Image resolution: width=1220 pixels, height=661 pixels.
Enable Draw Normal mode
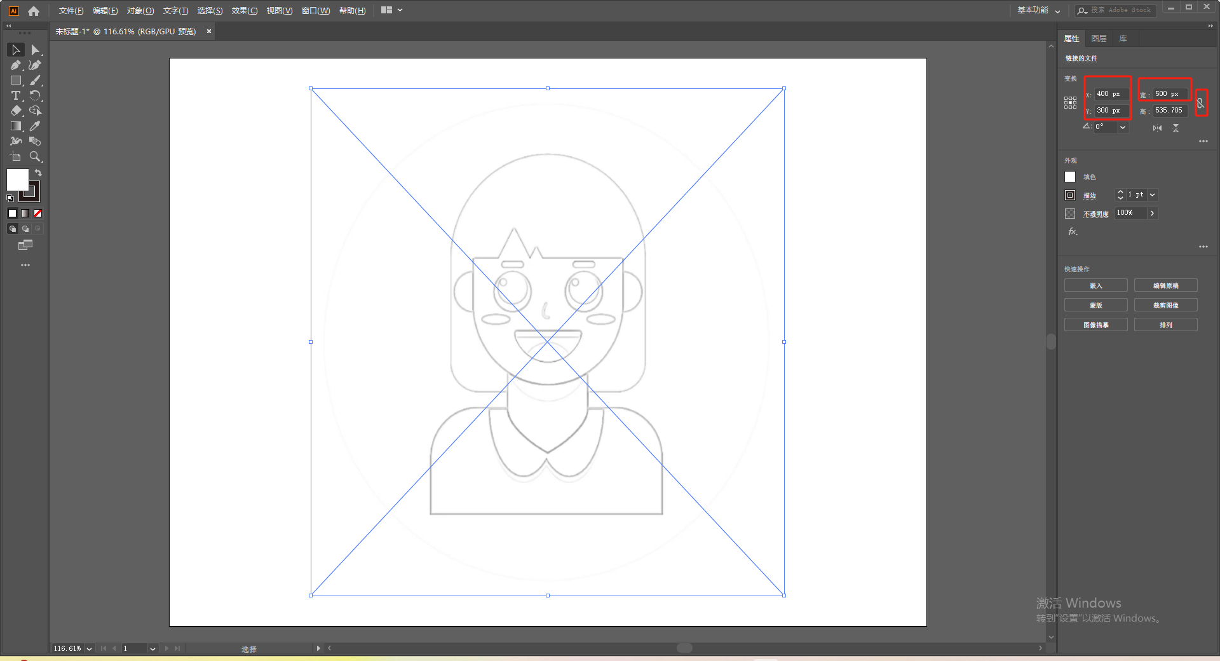[12, 229]
